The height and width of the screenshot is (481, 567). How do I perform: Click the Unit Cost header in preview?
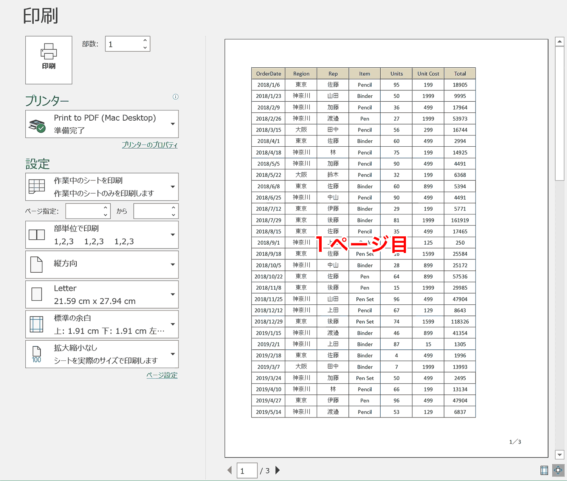[x=428, y=74]
